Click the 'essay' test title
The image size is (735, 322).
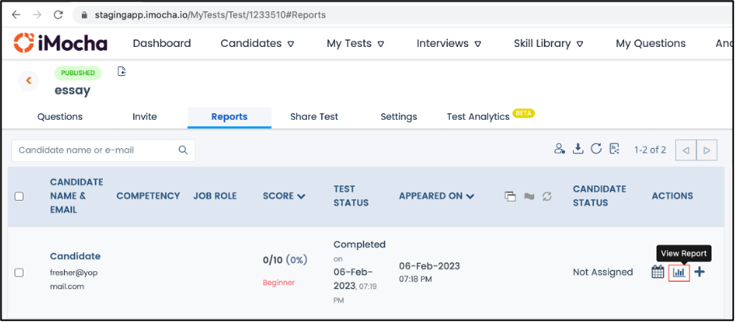tap(73, 91)
